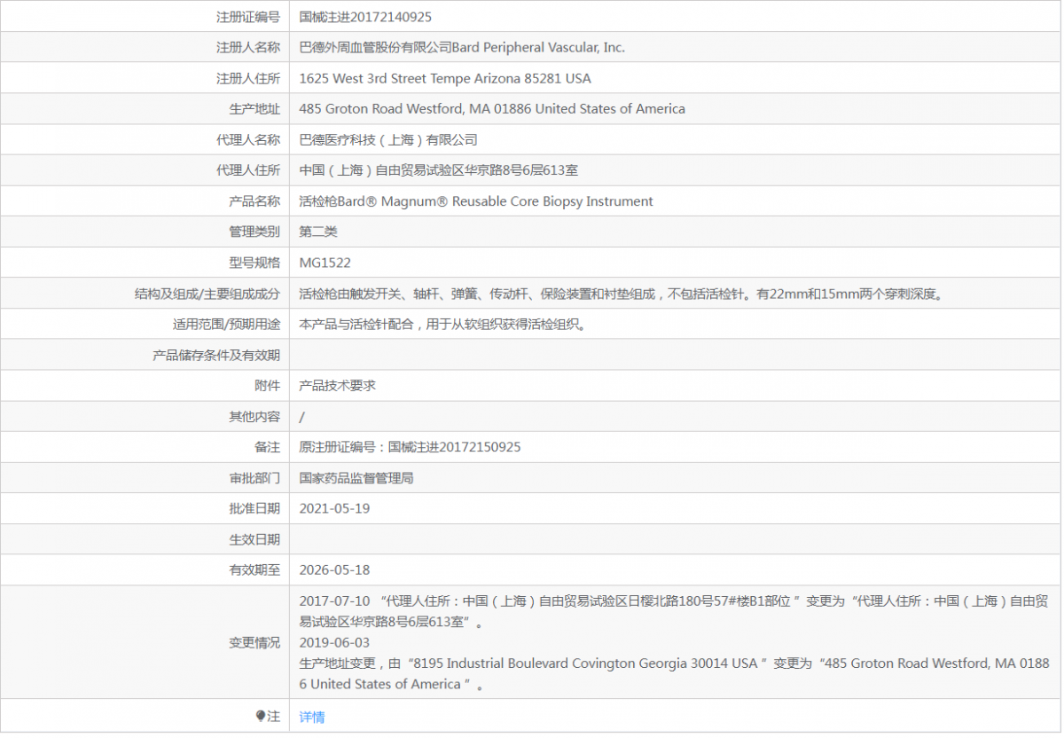Image resolution: width=1064 pixels, height=738 pixels.
Task: Click the 审批部门 label
Action: coord(254,478)
